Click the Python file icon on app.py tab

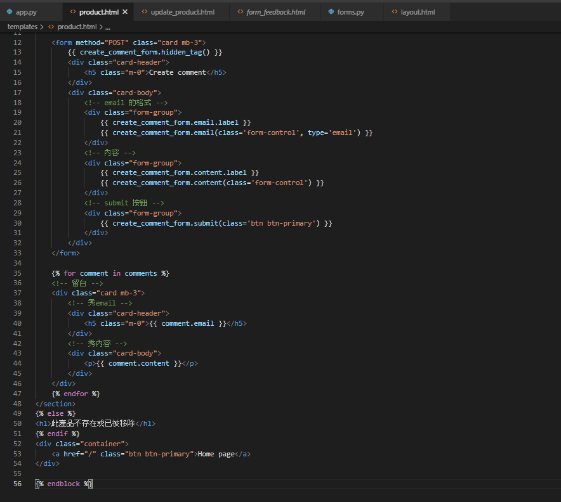10,12
